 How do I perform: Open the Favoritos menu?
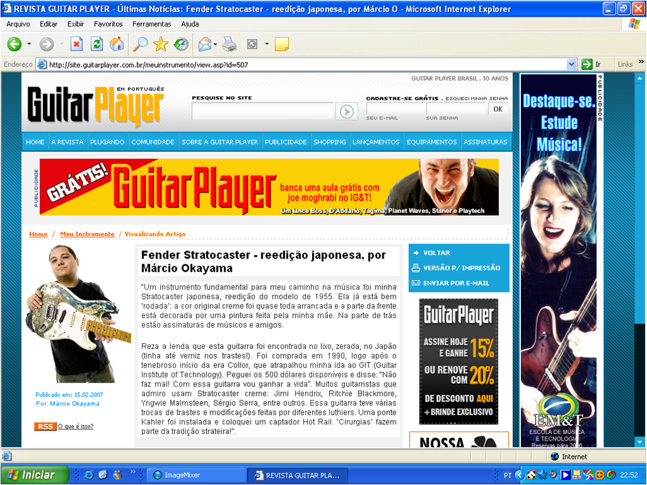(x=108, y=24)
